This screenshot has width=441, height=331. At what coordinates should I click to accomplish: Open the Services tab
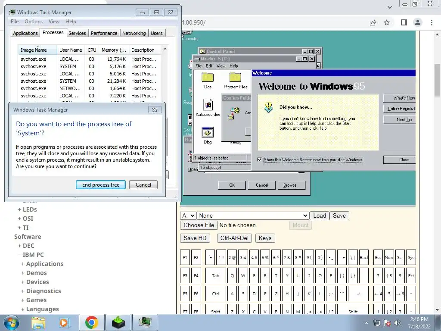[x=77, y=33]
